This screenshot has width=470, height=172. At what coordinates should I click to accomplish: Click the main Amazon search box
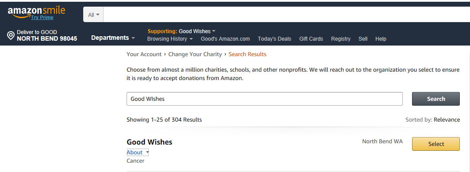pyautogui.click(x=286, y=15)
